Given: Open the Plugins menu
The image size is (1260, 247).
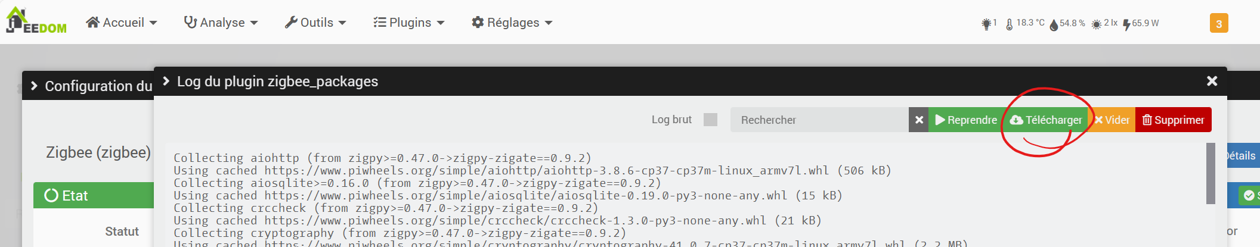Looking at the screenshot, I should tap(409, 23).
